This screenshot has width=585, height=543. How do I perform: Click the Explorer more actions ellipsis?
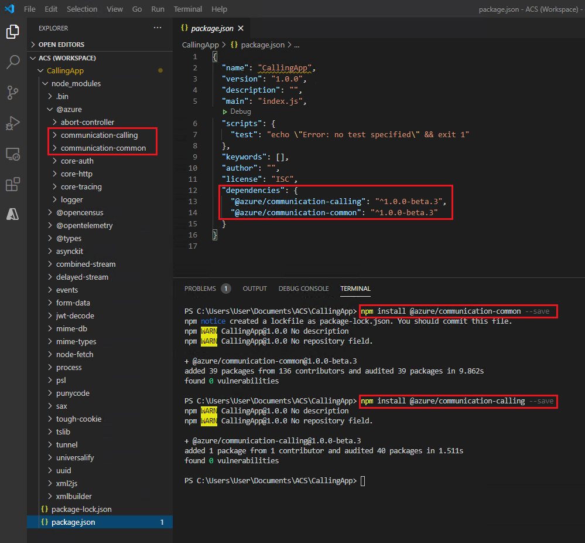click(x=157, y=28)
